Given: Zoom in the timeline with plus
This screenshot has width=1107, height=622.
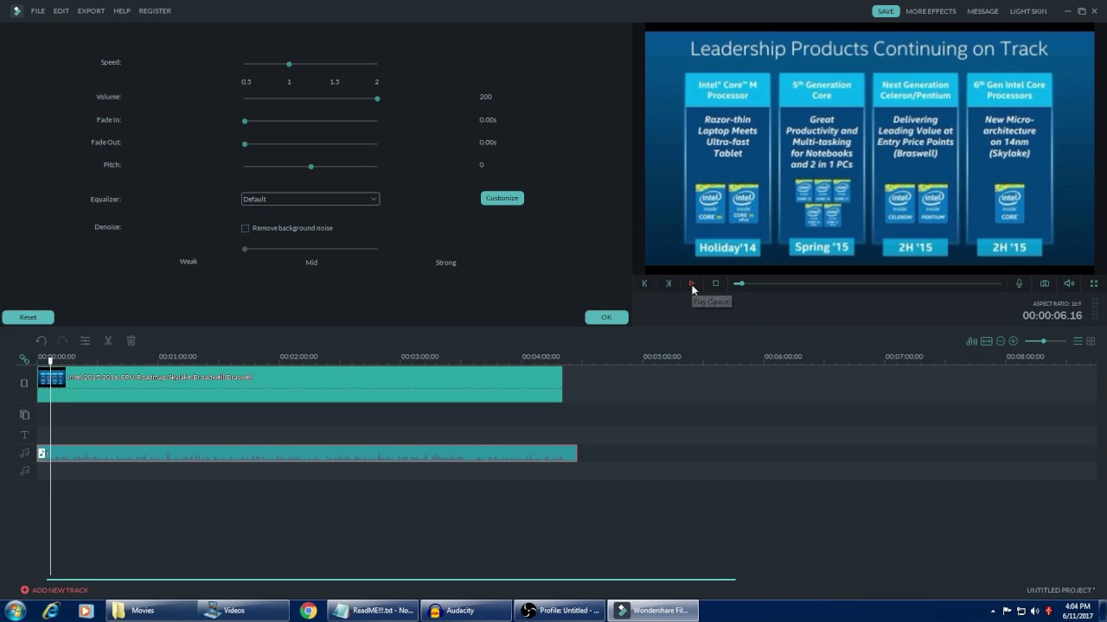Looking at the screenshot, I should [1014, 341].
